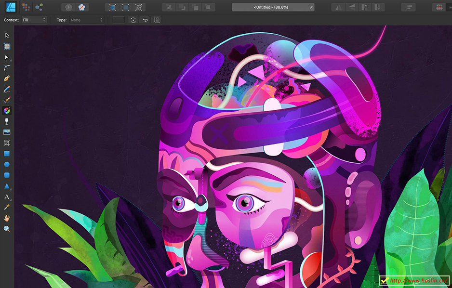Select the Ellipse tool

tap(7, 164)
